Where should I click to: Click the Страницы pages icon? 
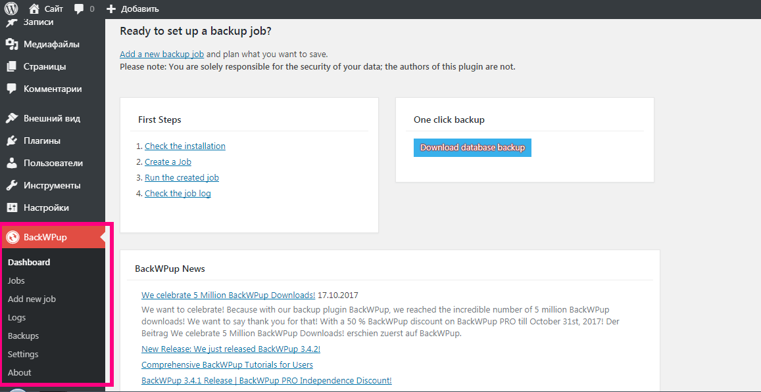pos(12,66)
